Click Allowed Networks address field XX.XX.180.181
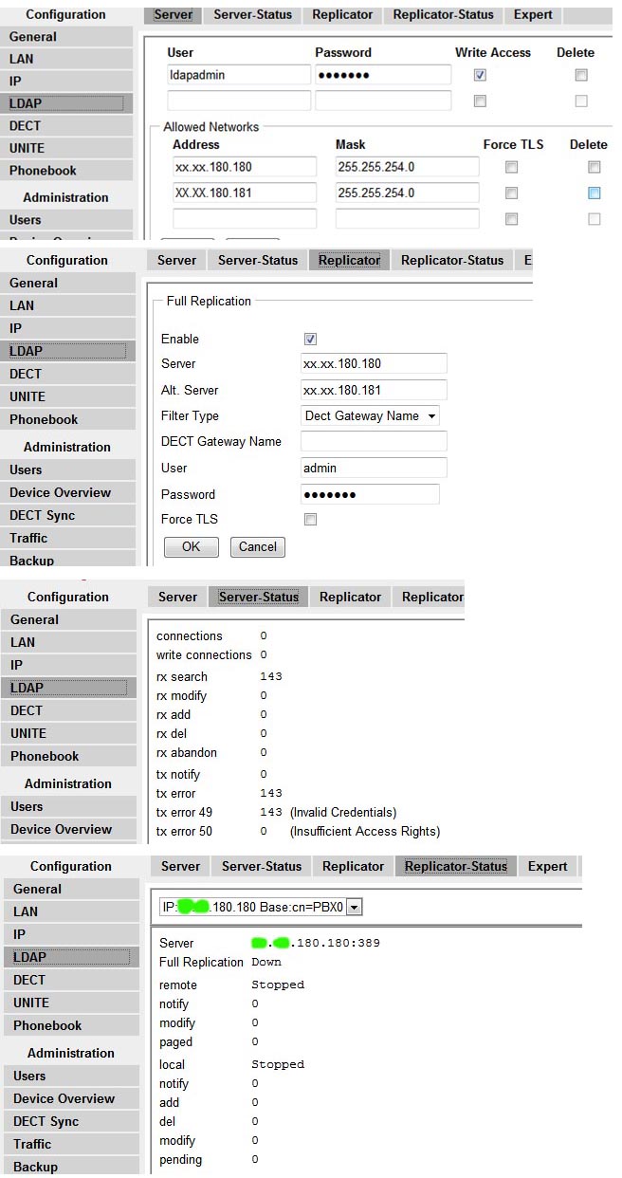 (245, 193)
